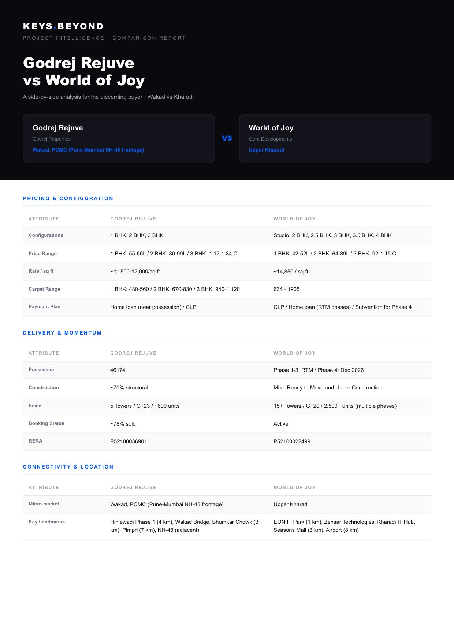Screen dimensions: 454x642
Task: Select the 'Subvention for Phase 4' payment plan cell
Action: [x=342, y=307]
